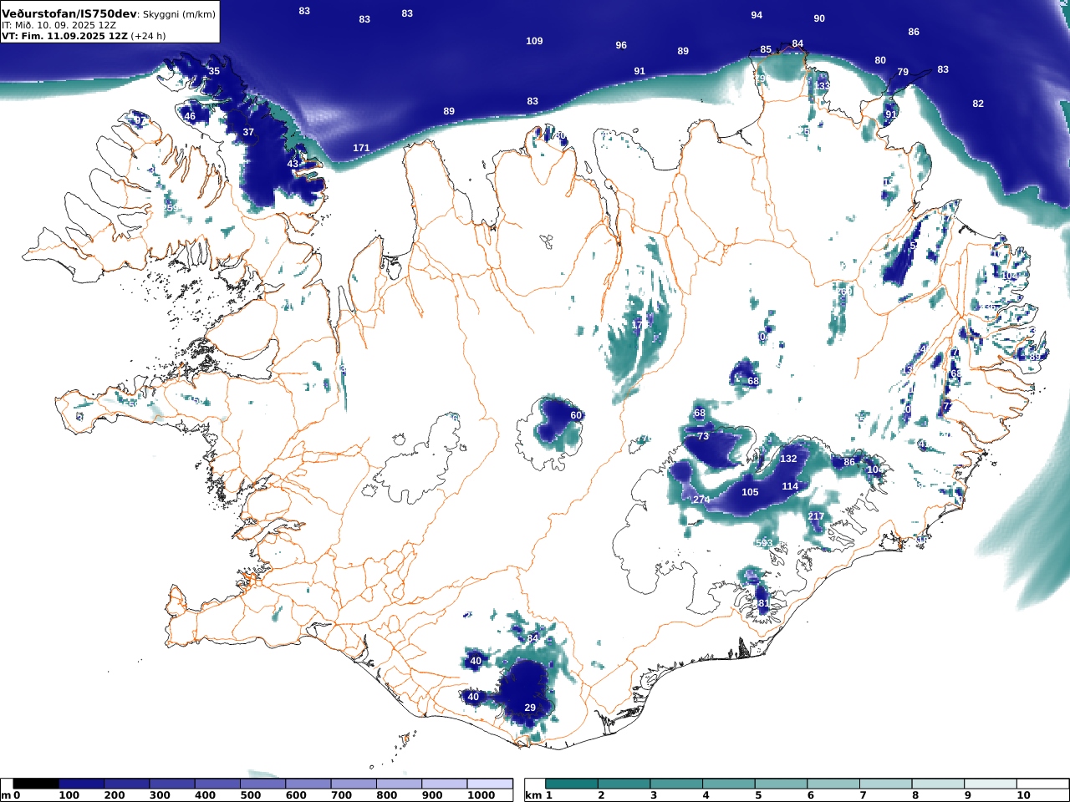Click the Skyggni (m/km) label
1070x802 pixels.
179,14
